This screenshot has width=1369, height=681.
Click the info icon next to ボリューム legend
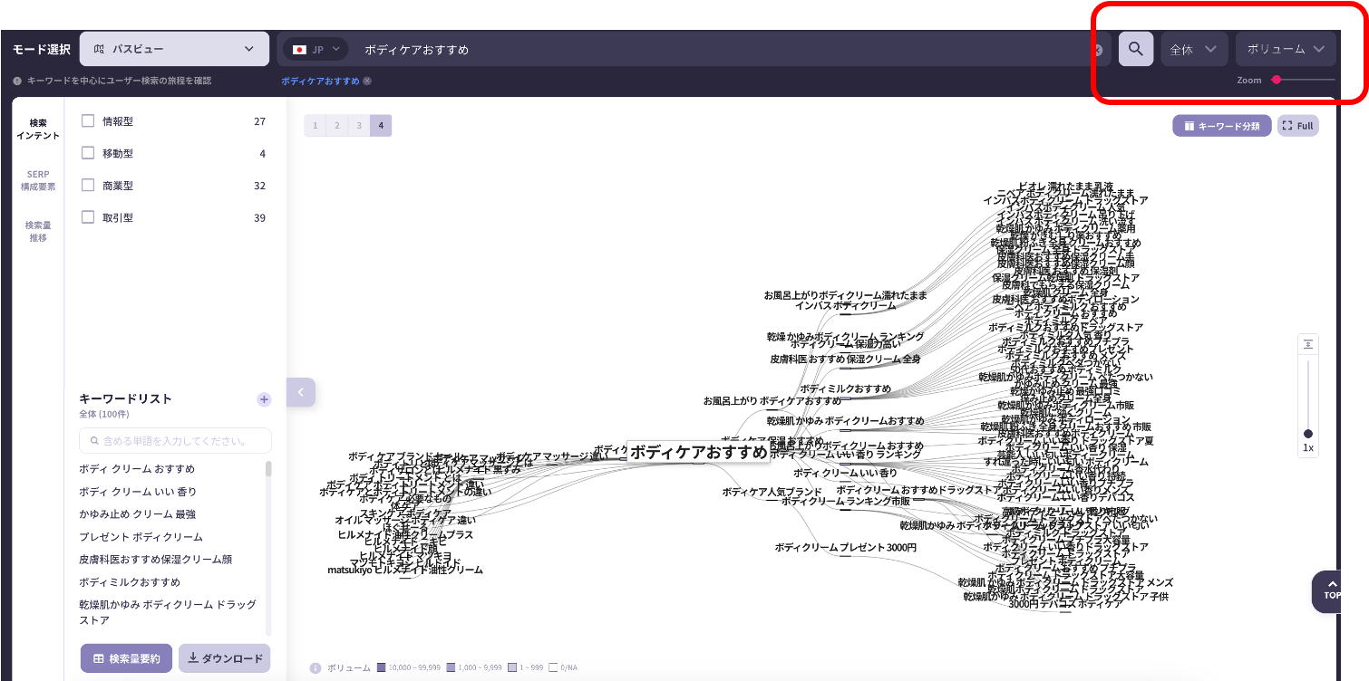[x=316, y=668]
